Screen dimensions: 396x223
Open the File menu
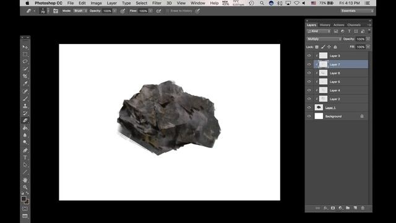pyautogui.click(x=71, y=3)
